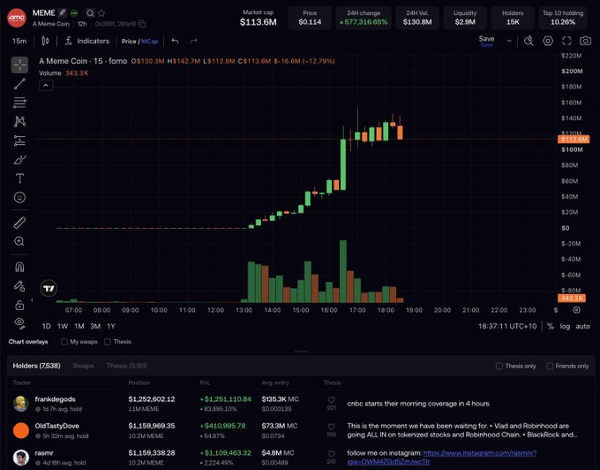Search tokens using magnifier beside MEME
This screenshot has height=470, width=600.
click(x=90, y=13)
